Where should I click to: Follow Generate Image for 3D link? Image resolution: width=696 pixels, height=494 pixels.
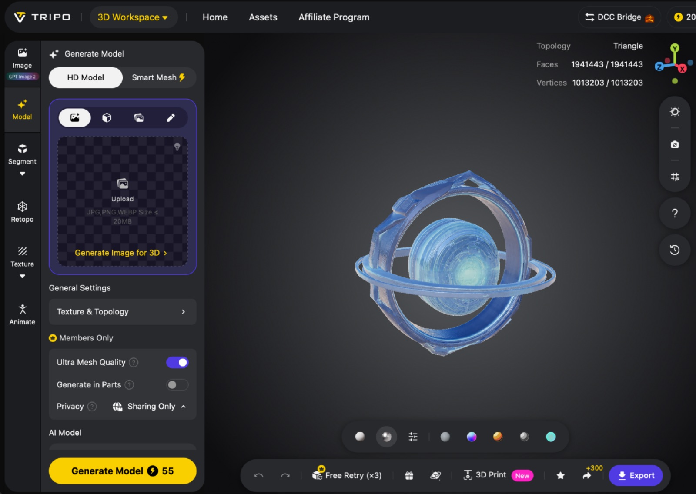120,253
